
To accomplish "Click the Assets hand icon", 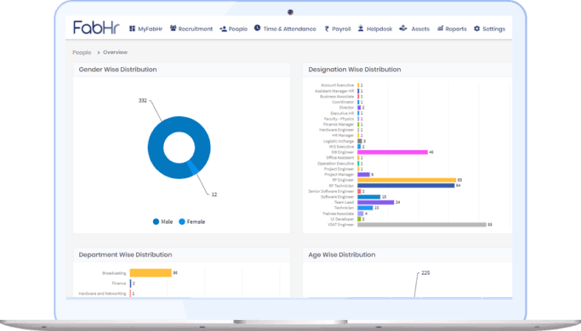I will click(x=403, y=28).
